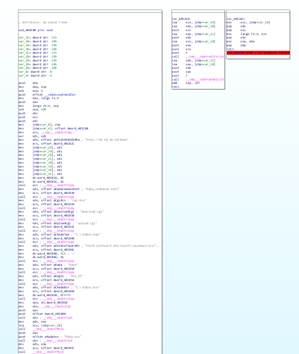The height and width of the screenshot is (354, 299).
Task: Select the 'xor edi, edi' instruction
Action: 33,136
